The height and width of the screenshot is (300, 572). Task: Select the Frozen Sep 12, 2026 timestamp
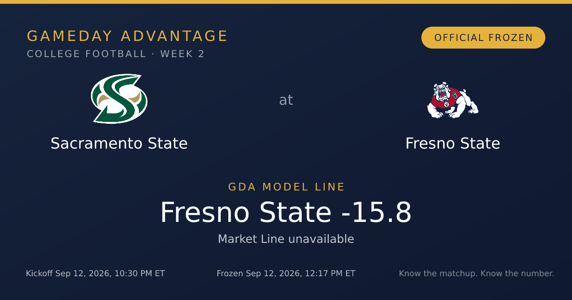point(286,273)
